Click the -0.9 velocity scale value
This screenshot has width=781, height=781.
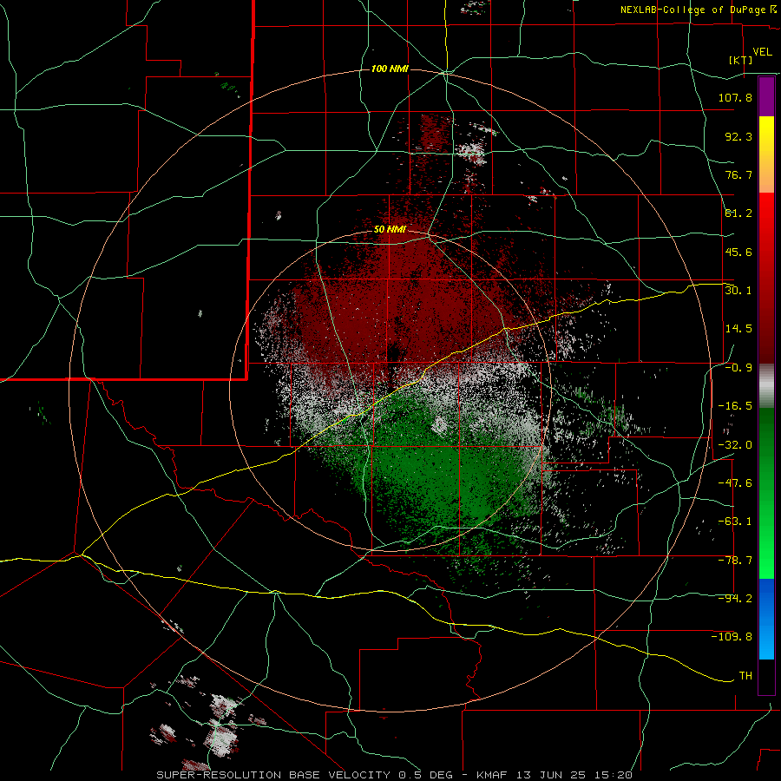pos(738,368)
